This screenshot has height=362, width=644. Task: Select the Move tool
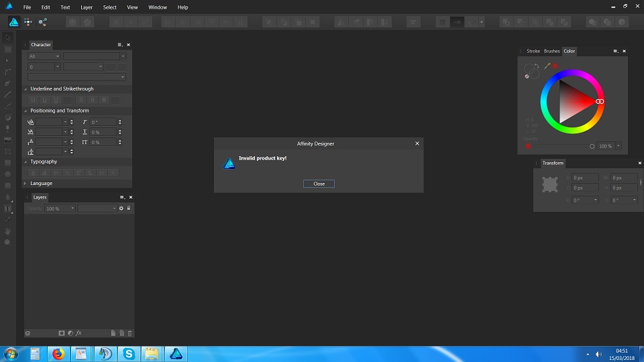coord(8,38)
